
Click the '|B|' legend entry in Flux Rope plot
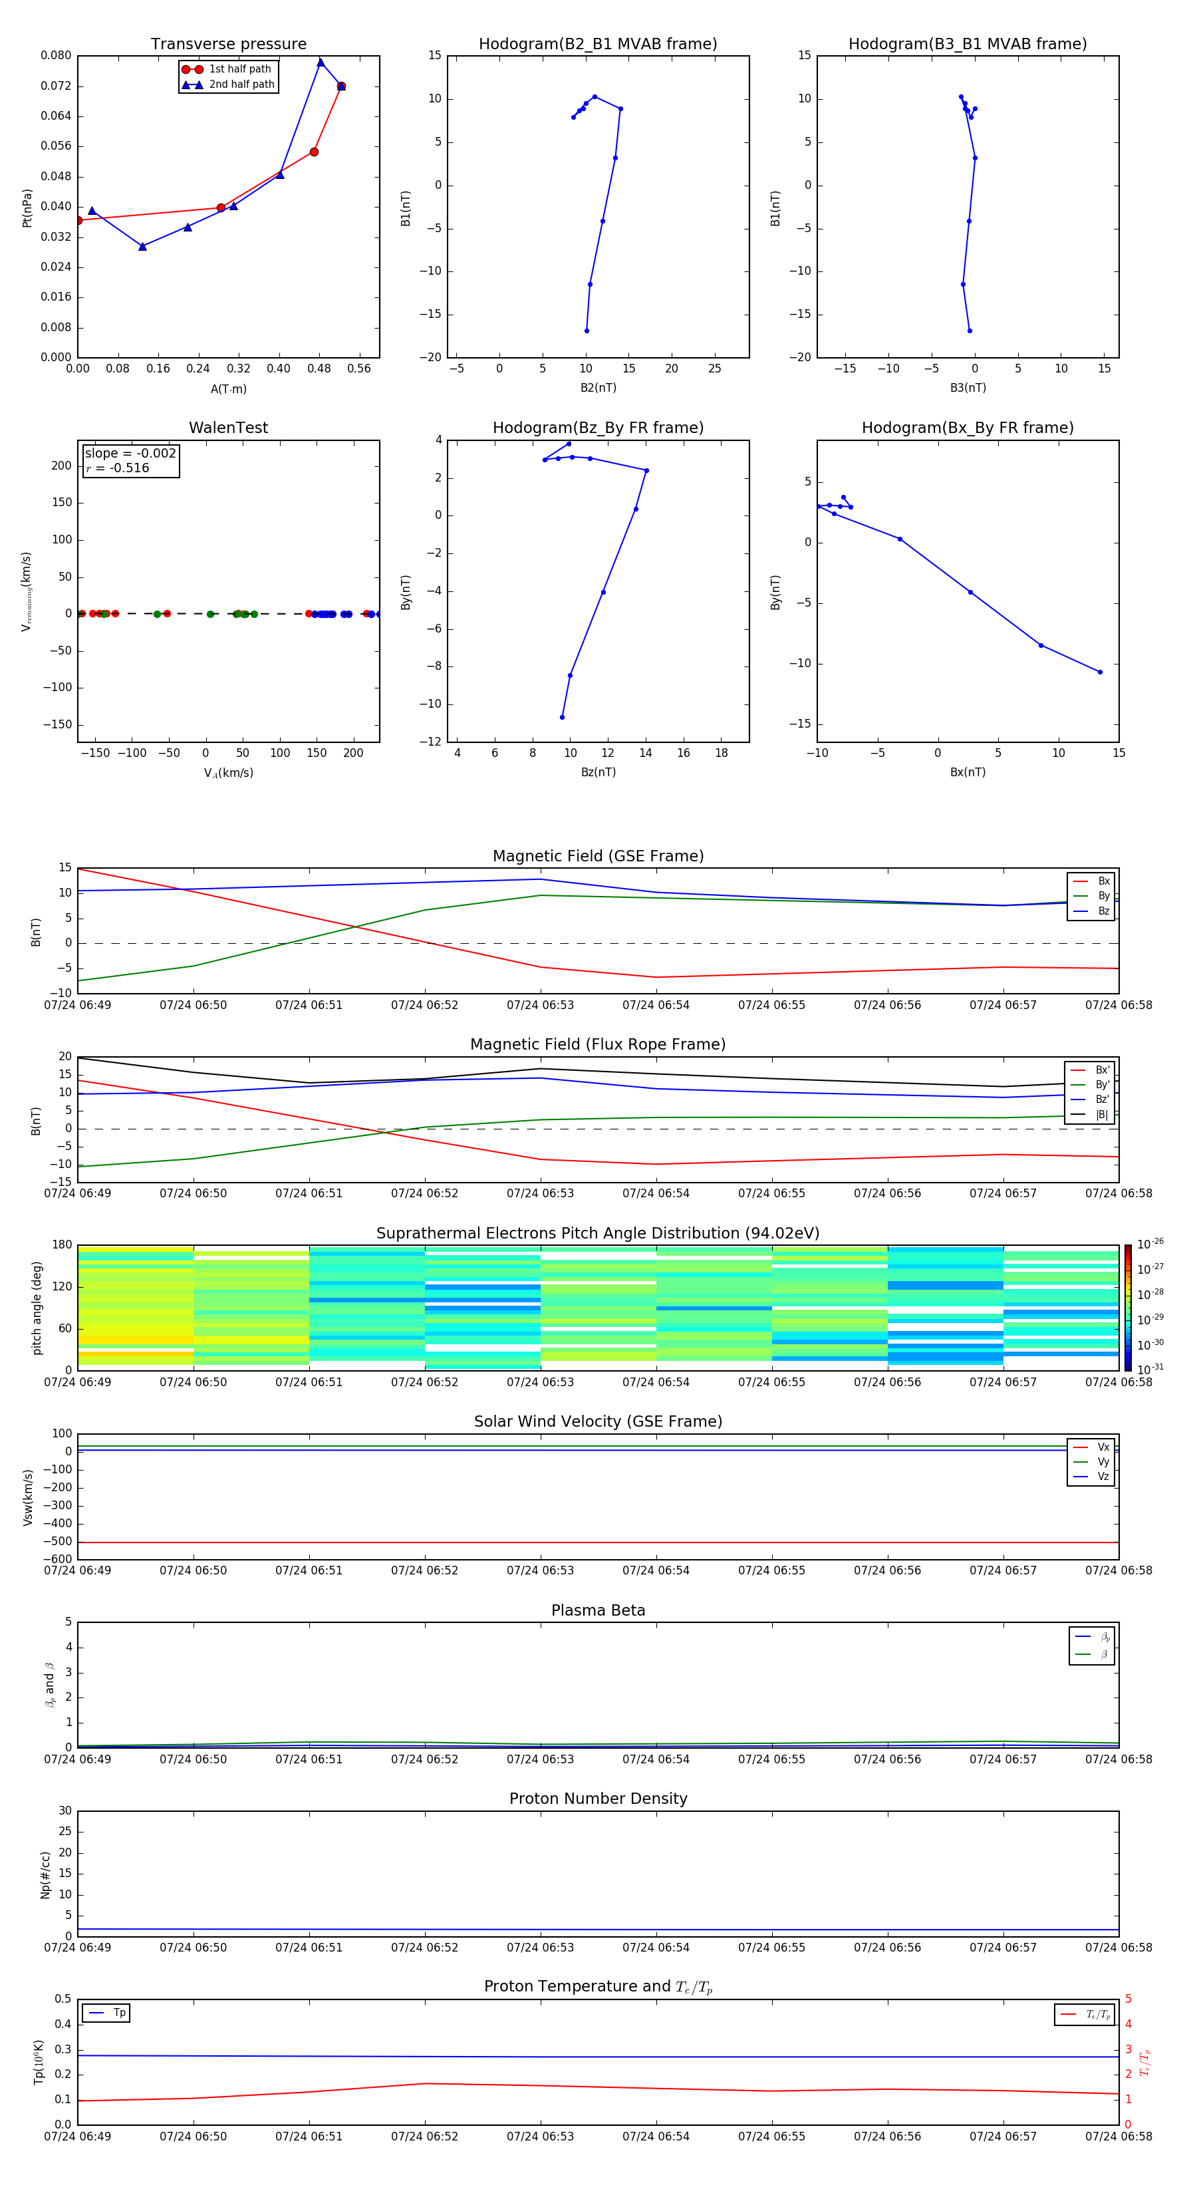pos(1090,1115)
